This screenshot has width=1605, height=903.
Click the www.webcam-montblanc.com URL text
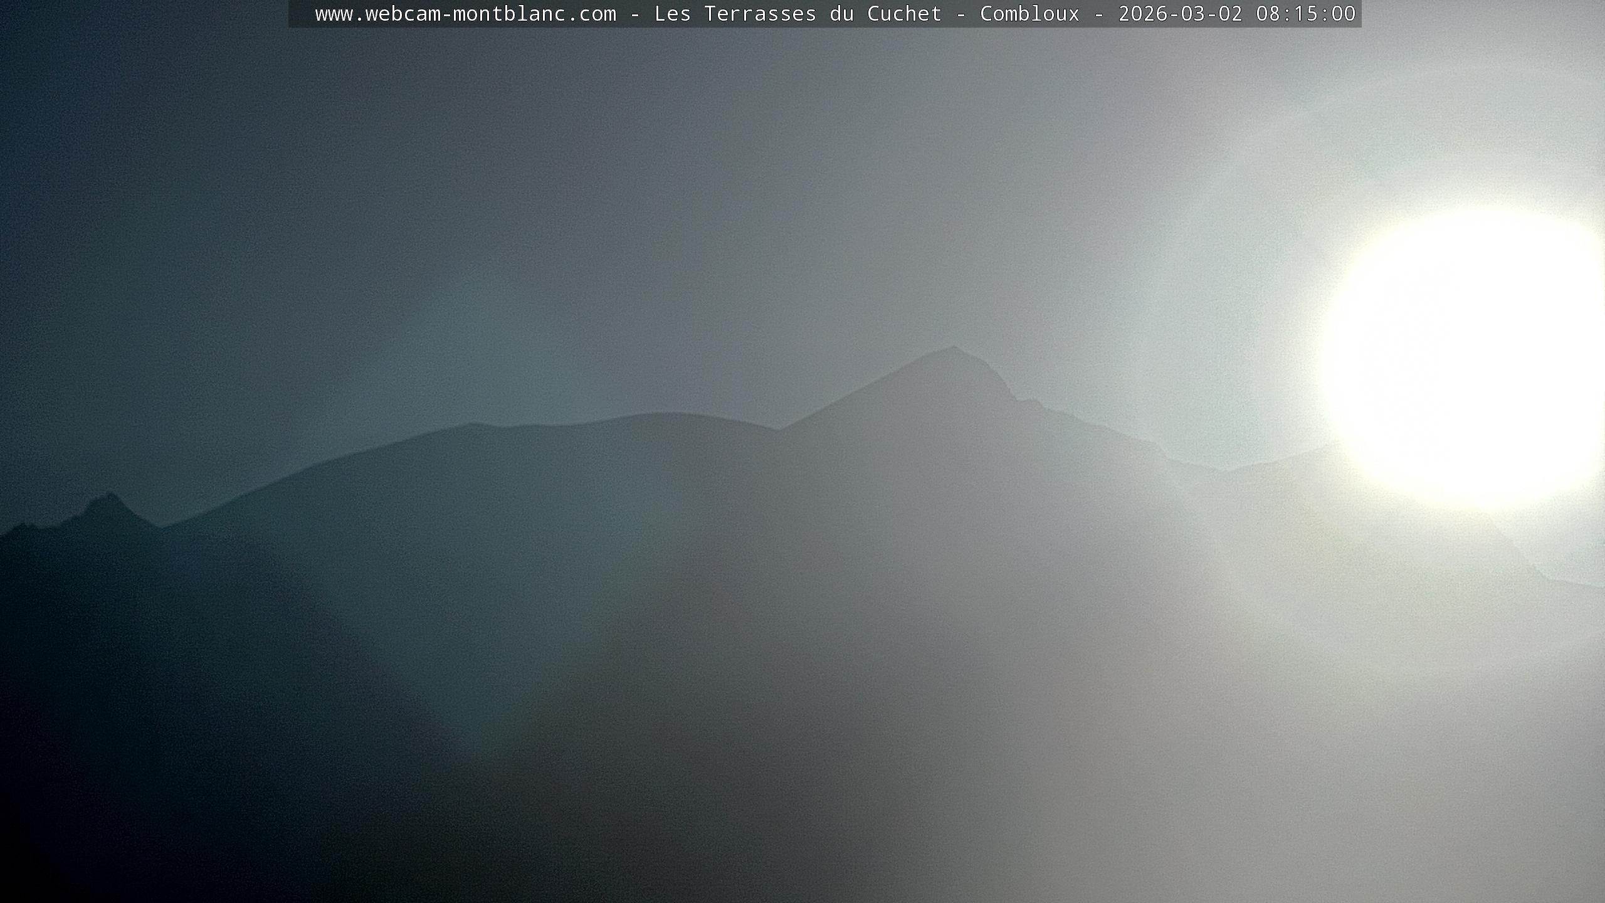(x=465, y=14)
